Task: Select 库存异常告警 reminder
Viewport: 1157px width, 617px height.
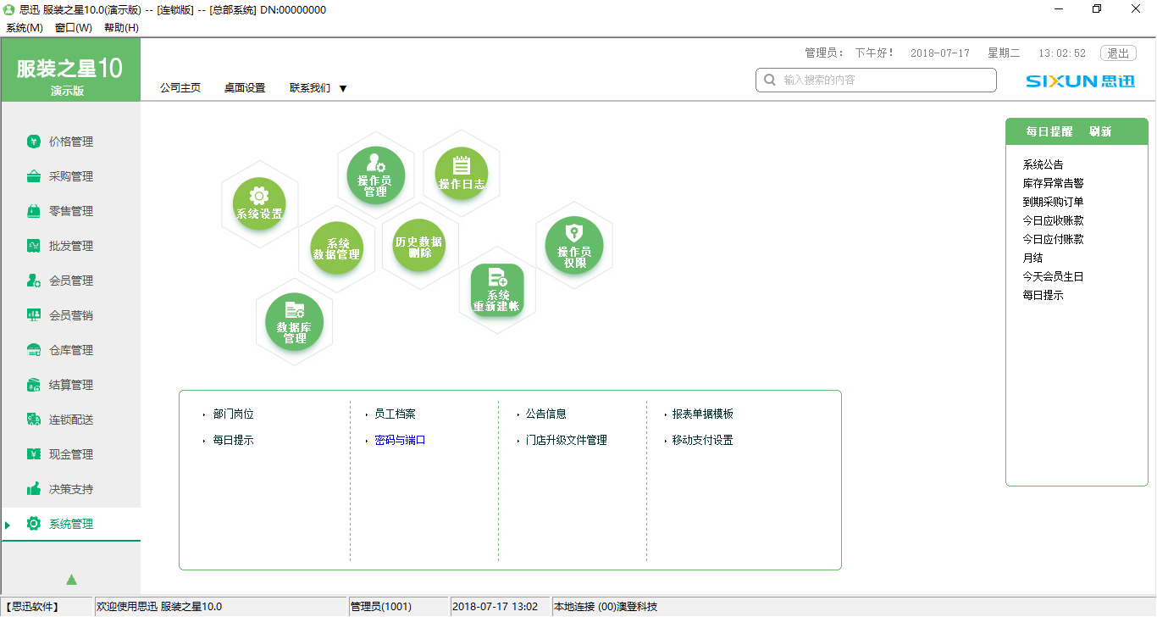Action: coord(1053,183)
